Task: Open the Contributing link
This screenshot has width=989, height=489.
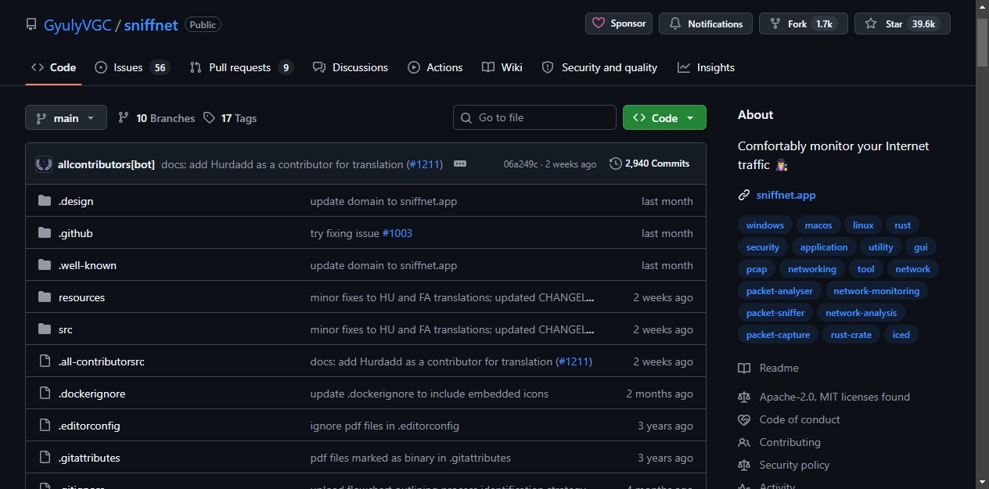Action: point(779,442)
